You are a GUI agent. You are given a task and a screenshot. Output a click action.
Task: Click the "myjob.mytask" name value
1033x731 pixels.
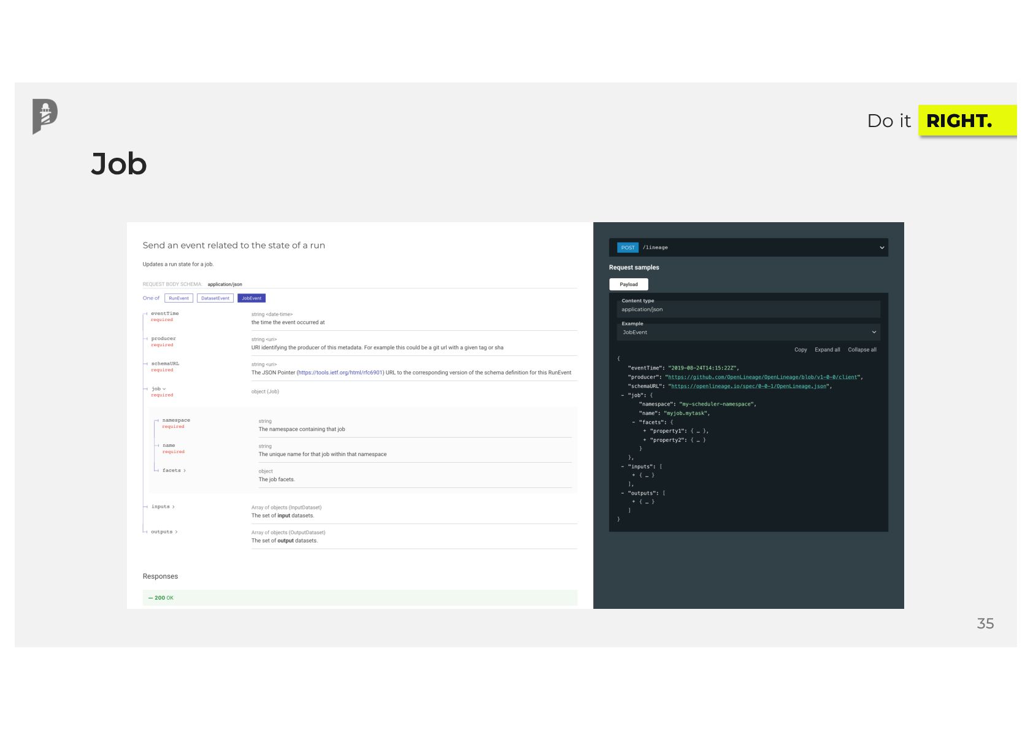686,414
